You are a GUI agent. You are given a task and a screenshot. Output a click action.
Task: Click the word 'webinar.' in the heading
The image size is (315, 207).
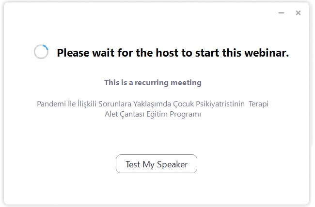267,53
